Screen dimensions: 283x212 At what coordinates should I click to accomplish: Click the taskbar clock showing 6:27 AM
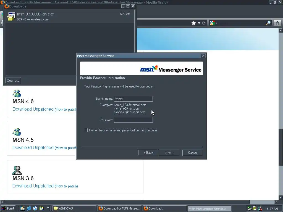click(272, 209)
